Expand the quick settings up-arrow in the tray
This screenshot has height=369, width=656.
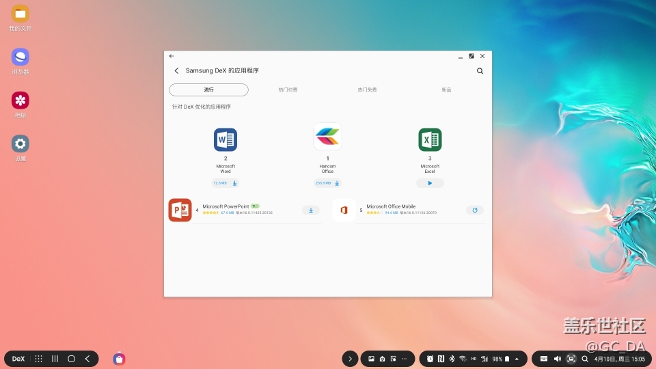(x=517, y=359)
